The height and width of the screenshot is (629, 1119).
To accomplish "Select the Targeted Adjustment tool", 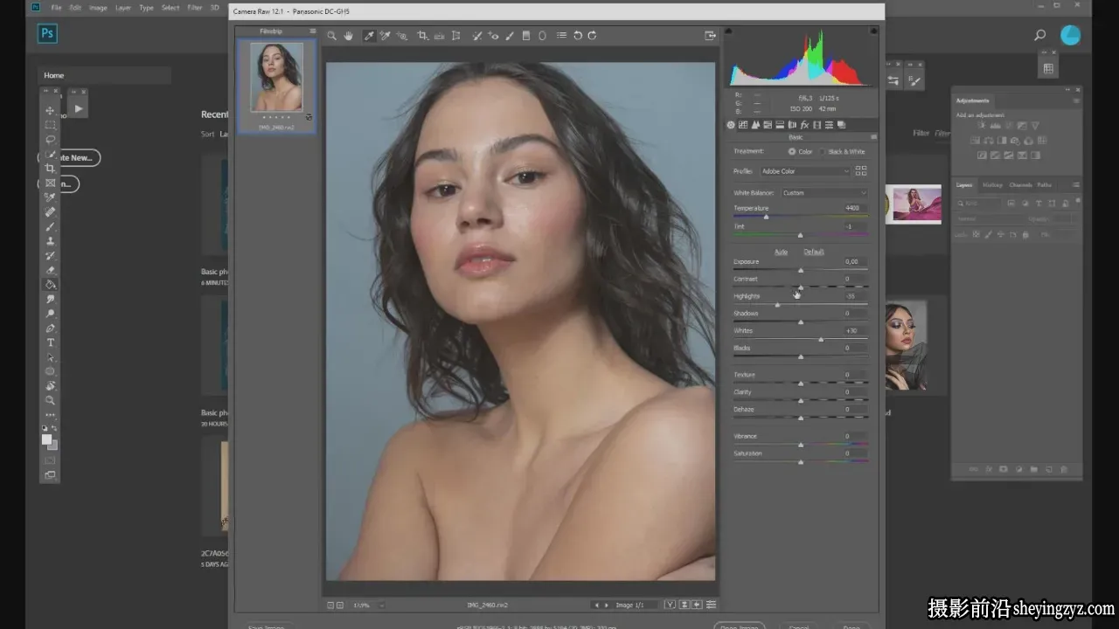I will pos(402,36).
